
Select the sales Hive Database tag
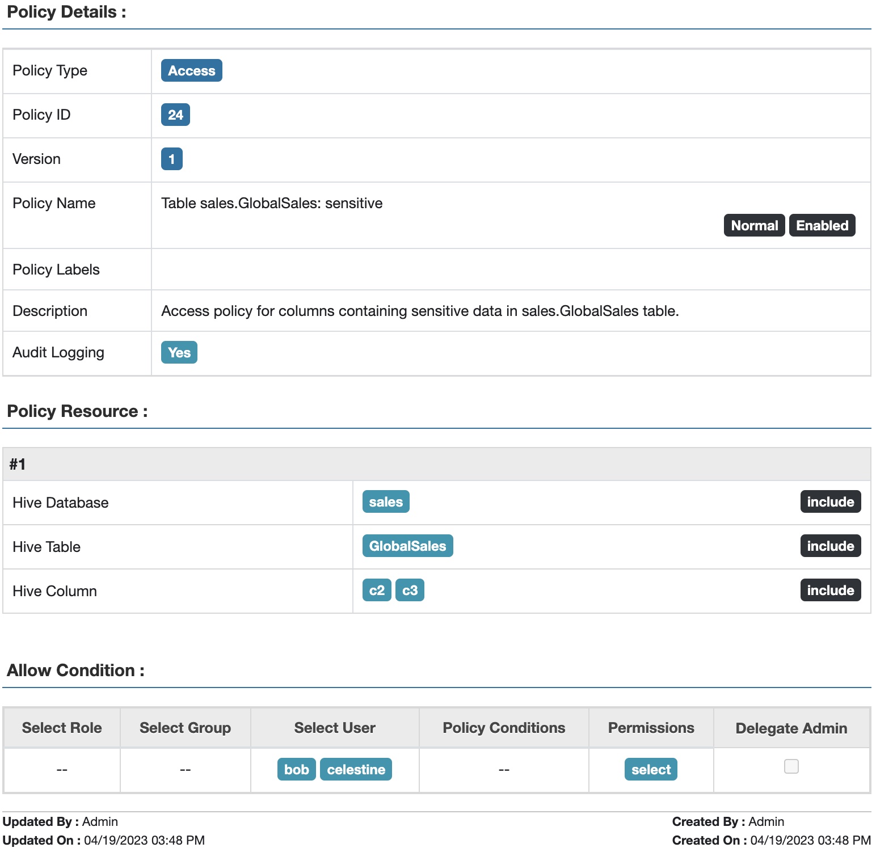click(x=386, y=502)
